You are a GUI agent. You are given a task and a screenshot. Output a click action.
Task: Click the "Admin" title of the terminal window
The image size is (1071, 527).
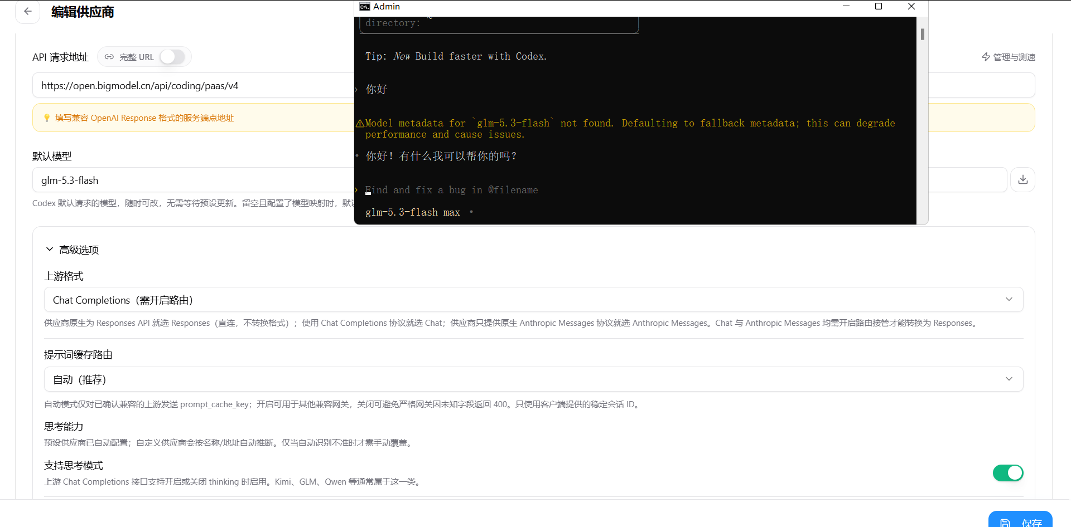(387, 7)
